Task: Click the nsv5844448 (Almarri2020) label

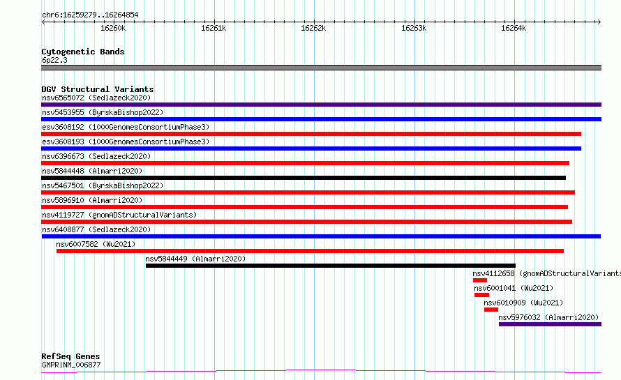Action: coord(92,171)
